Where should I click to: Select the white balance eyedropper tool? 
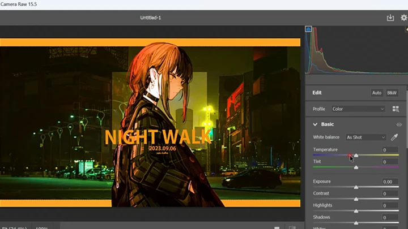pos(394,137)
